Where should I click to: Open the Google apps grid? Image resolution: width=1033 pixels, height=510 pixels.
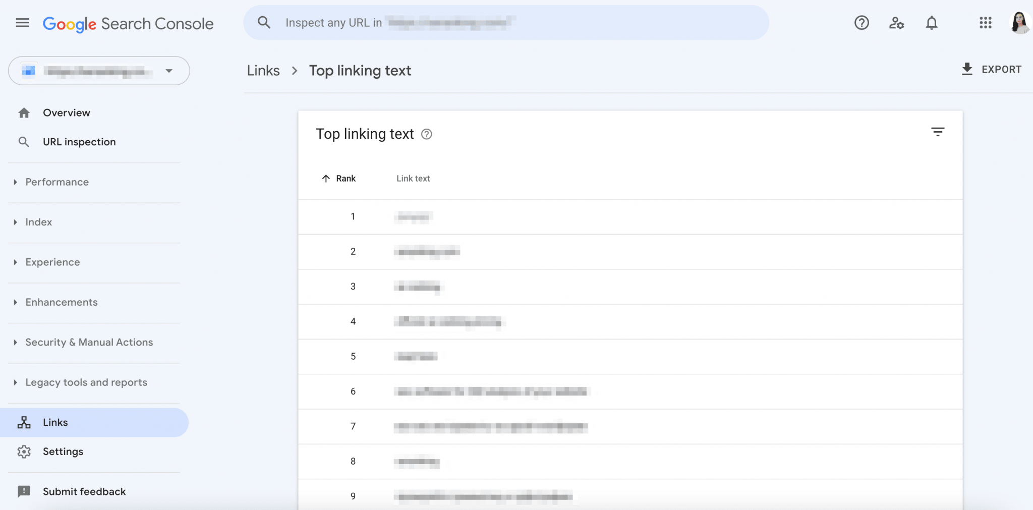point(986,23)
